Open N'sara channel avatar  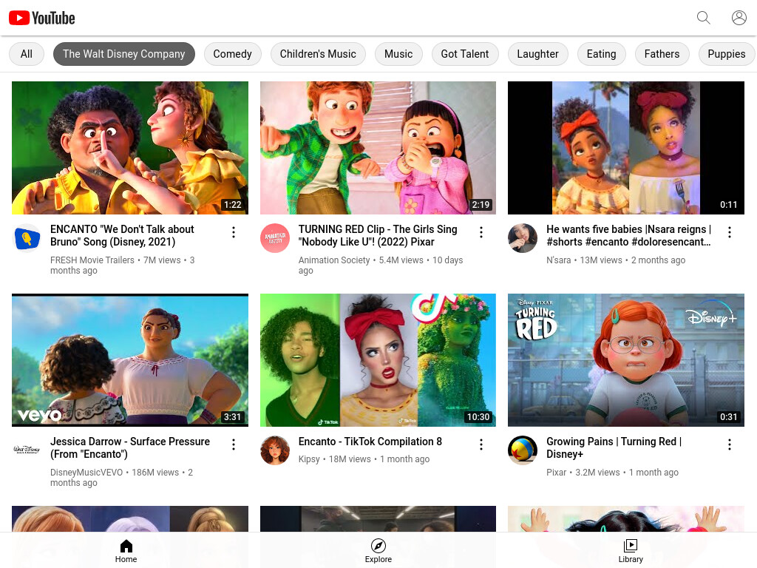pyautogui.click(x=523, y=238)
